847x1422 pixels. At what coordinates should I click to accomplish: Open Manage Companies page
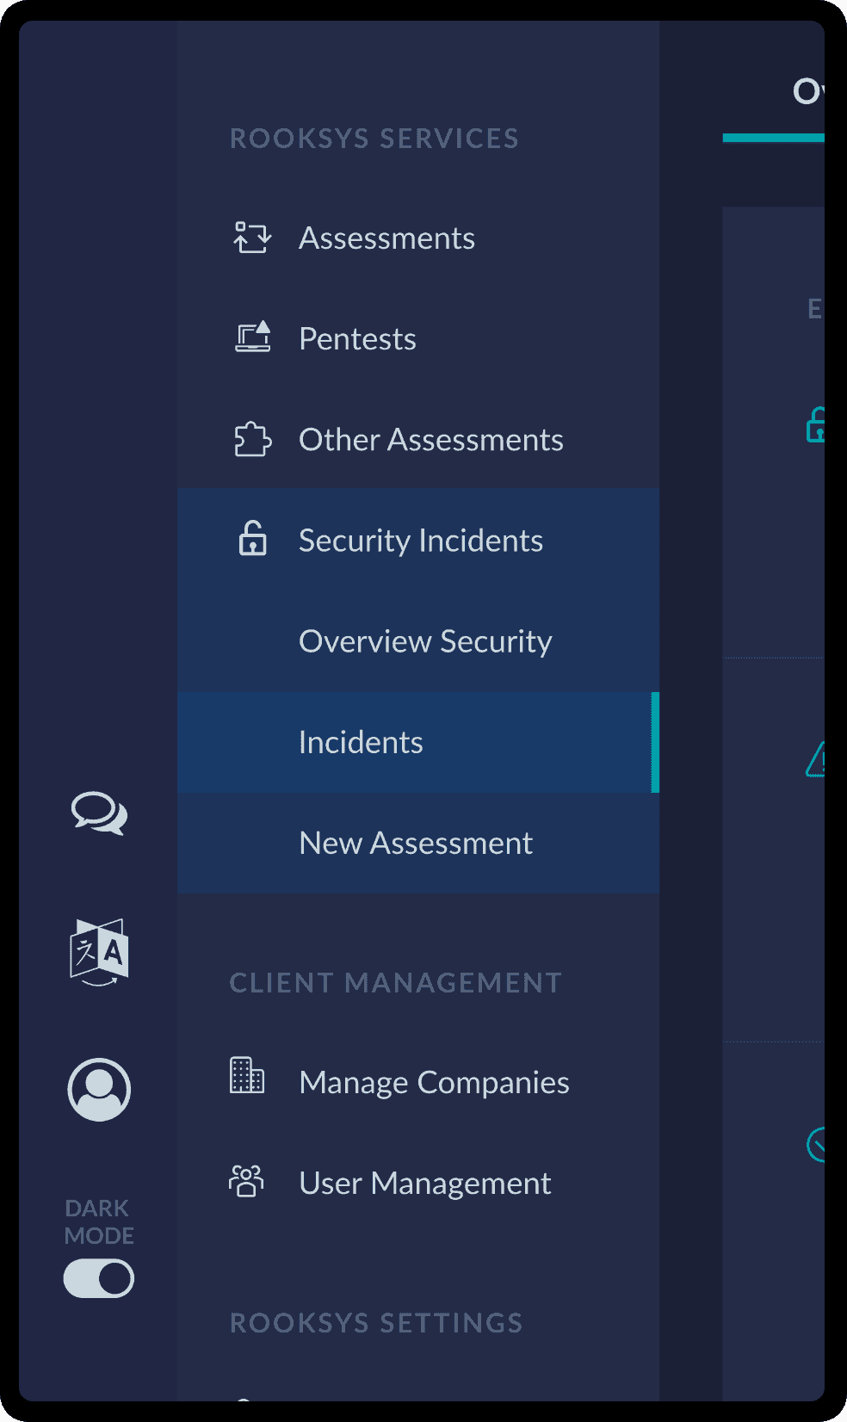point(434,1082)
